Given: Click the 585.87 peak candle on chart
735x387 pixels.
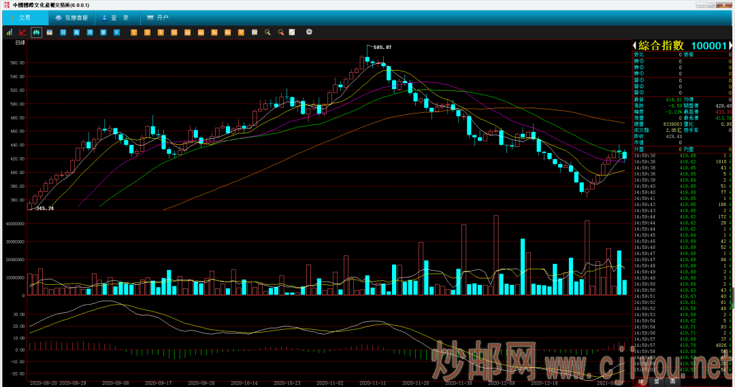Looking at the screenshot, I should click(x=367, y=59).
